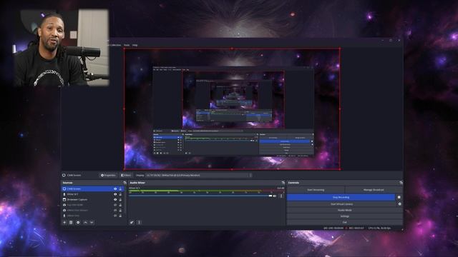Remove selected source with trash icon
Viewport: 458px width, 257px height.
pyautogui.click(x=71, y=222)
